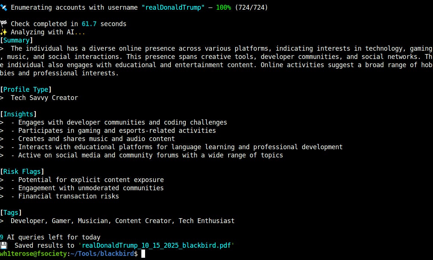Click the 'Participates in gaming and esports' line
Image resolution: width=433 pixels, height=260 pixels.
click(113, 131)
